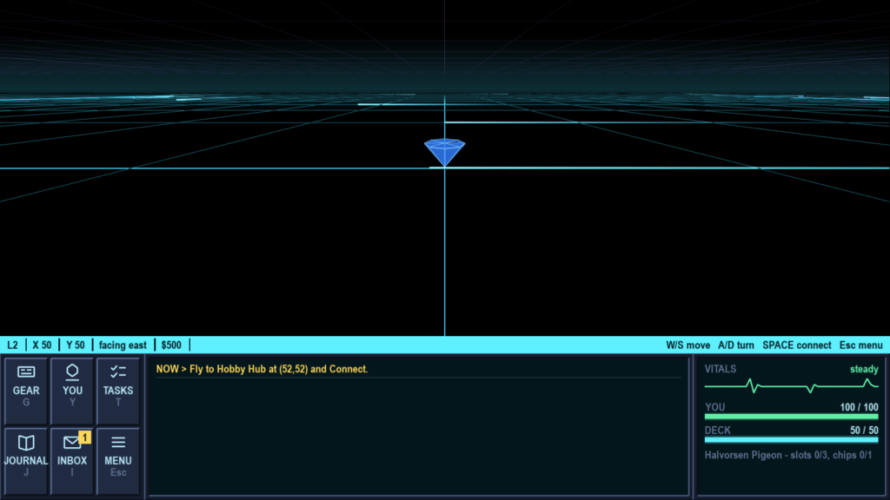Click the 'X 50' coordinate readout
Screen dimensions: 890x500
point(42,345)
